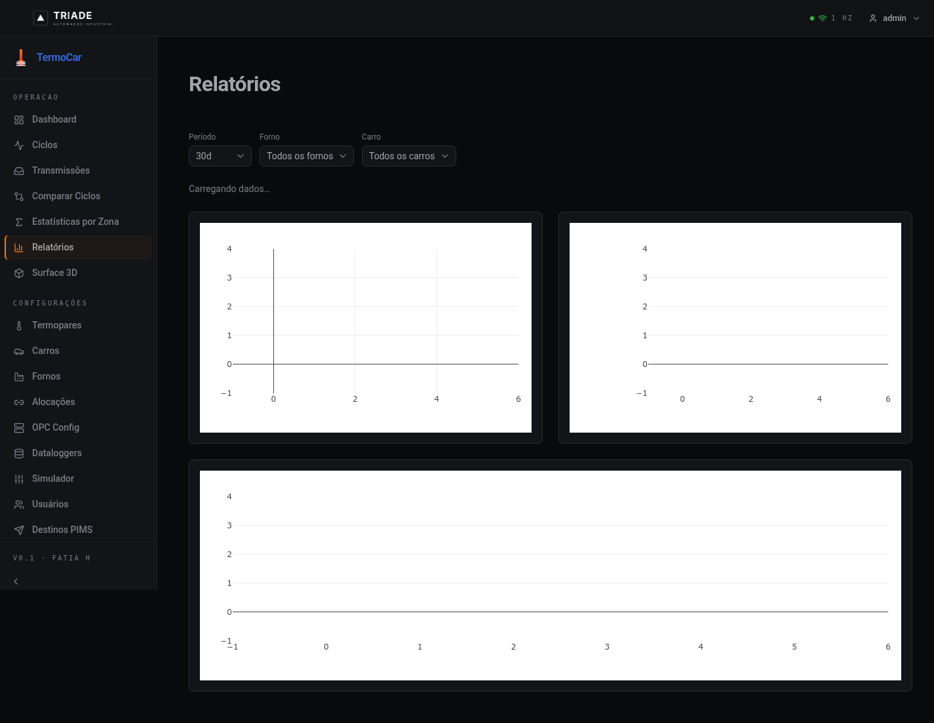This screenshot has width=934, height=723.
Task: Go to Dashboard page
Action: click(79, 119)
